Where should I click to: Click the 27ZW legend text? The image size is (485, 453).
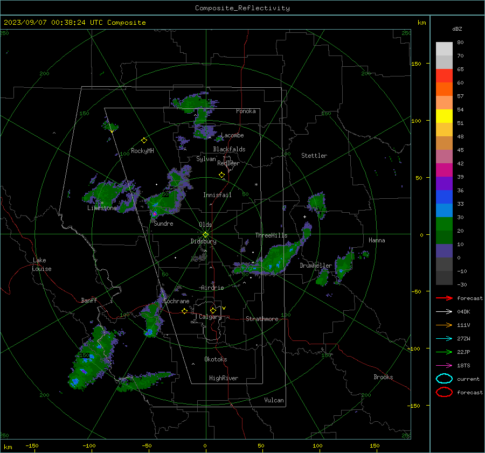pos(463,339)
